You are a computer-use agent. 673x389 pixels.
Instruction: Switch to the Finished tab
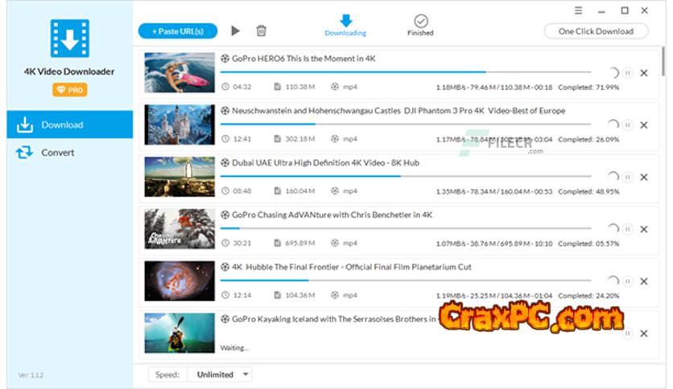point(420,26)
